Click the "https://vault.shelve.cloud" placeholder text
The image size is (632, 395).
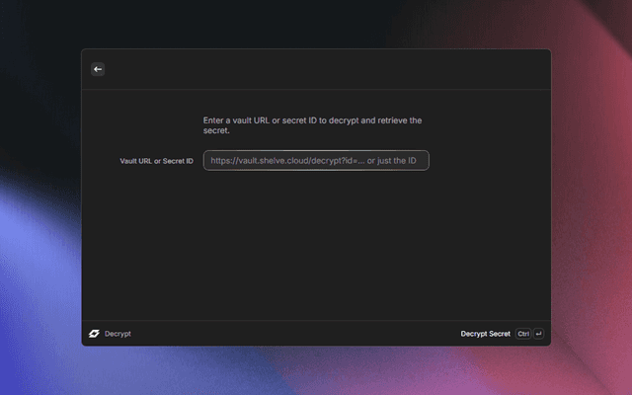point(267,160)
